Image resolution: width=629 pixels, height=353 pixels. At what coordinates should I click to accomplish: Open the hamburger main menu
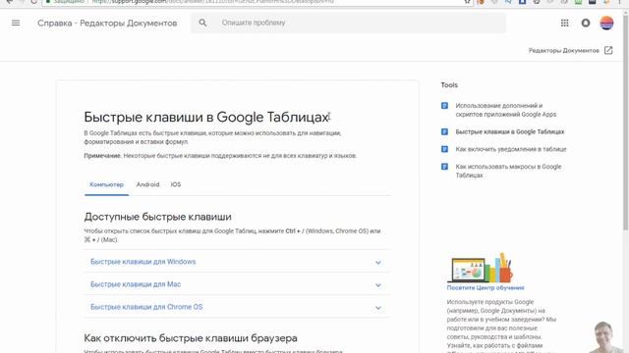point(16,23)
